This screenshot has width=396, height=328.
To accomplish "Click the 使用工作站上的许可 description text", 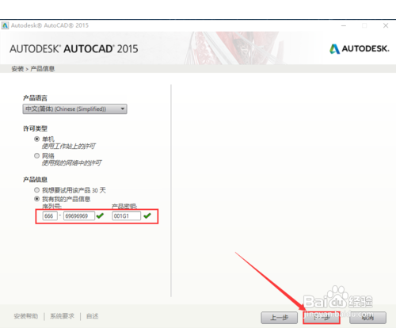I will (69, 146).
